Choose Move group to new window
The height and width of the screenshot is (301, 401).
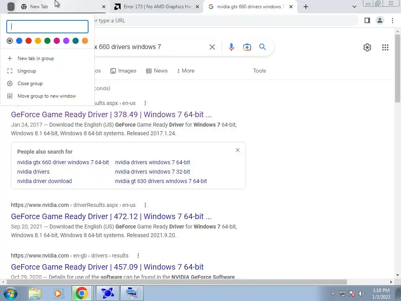click(x=47, y=96)
